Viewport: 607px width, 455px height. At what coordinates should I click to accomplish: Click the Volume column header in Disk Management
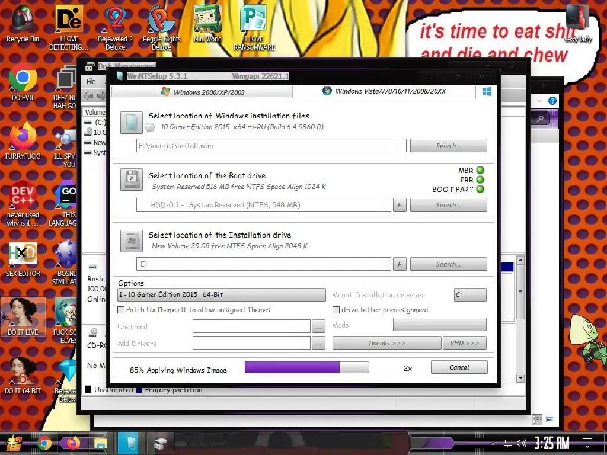click(94, 112)
